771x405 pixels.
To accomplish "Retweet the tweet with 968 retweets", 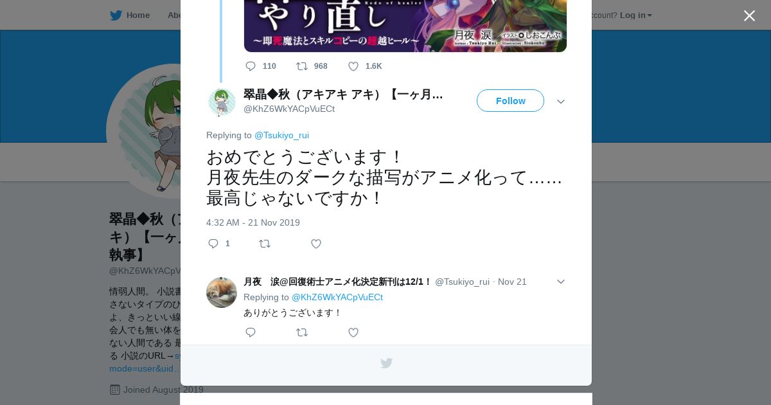I will [x=302, y=66].
